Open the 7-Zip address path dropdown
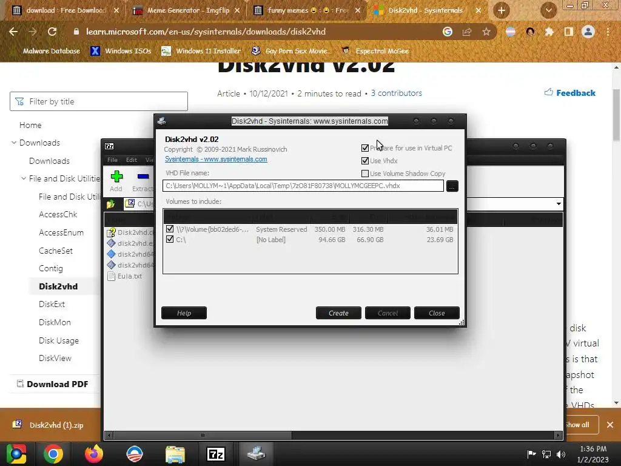The height and width of the screenshot is (466, 621). [559, 204]
